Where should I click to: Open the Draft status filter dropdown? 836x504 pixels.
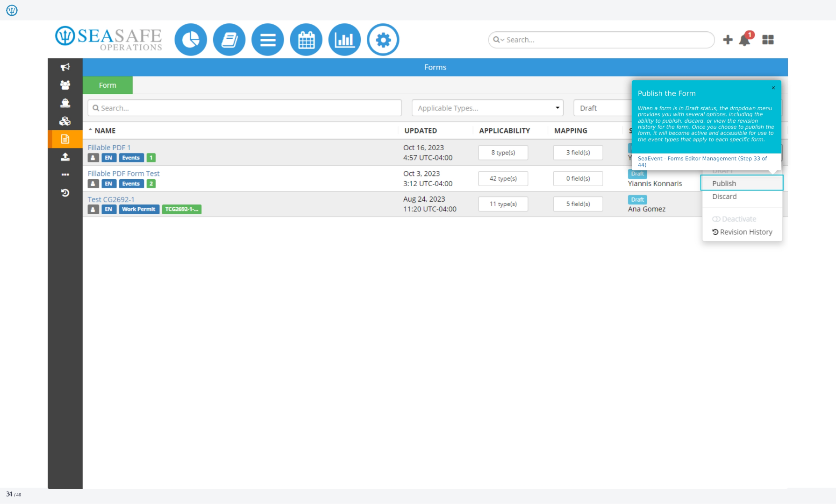click(603, 108)
